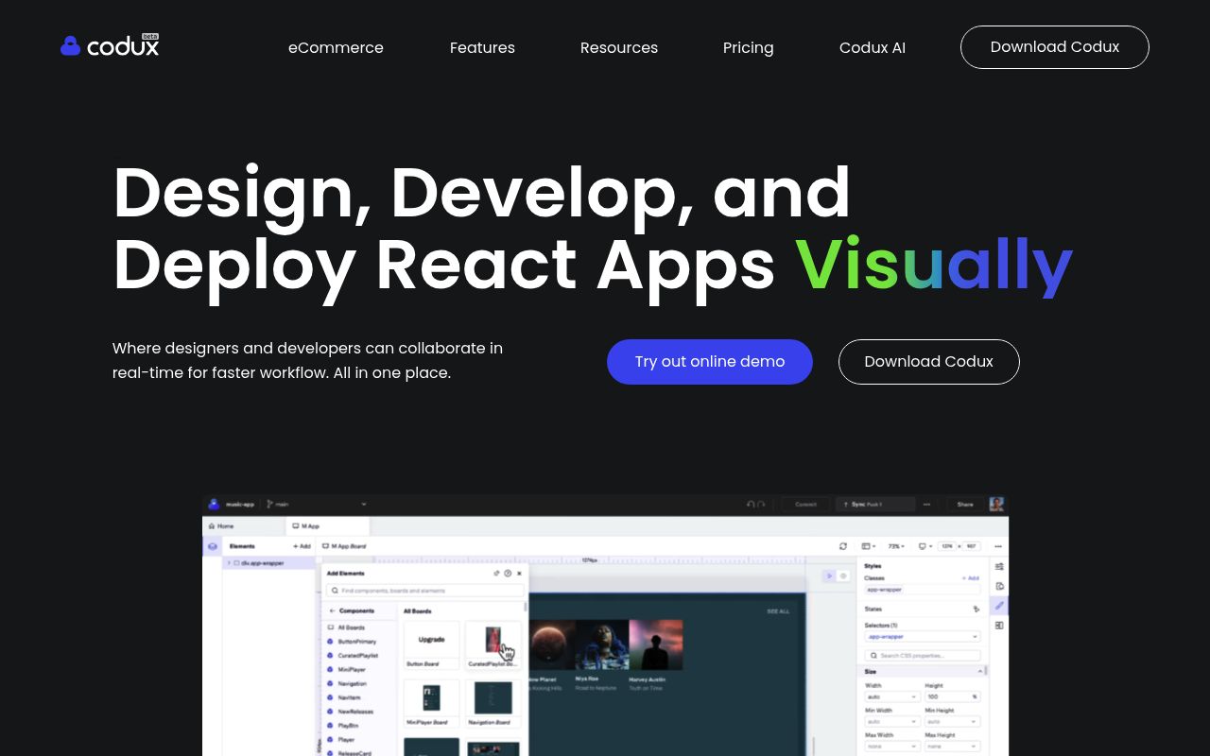This screenshot has height=756, width=1210.
Task: Open the user avatar in the app top bar
Action: (996, 505)
